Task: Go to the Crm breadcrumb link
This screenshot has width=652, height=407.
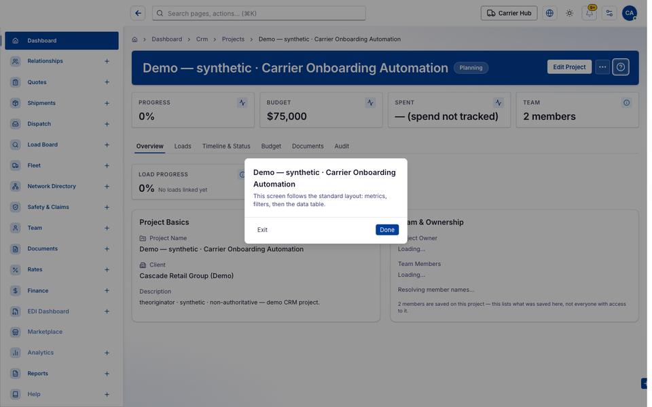Action: (202, 39)
